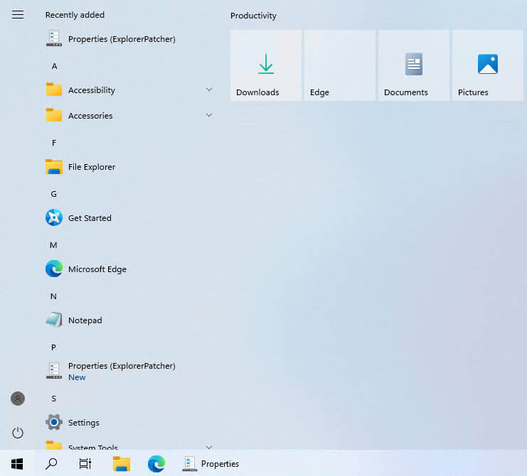Switch to Properties window on taskbar
Viewport: 527px width, 476px height.
click(211, 464)
